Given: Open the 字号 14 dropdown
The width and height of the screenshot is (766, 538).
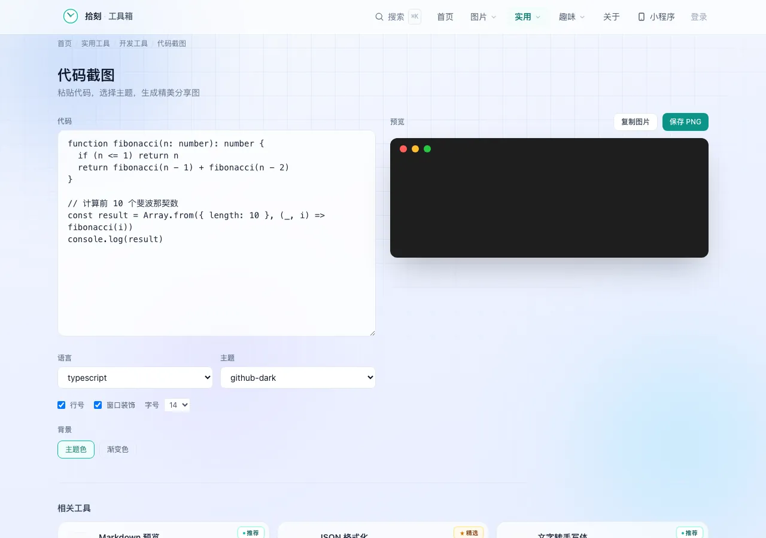Looking at the screenshot, I should (x=177, y=405).
